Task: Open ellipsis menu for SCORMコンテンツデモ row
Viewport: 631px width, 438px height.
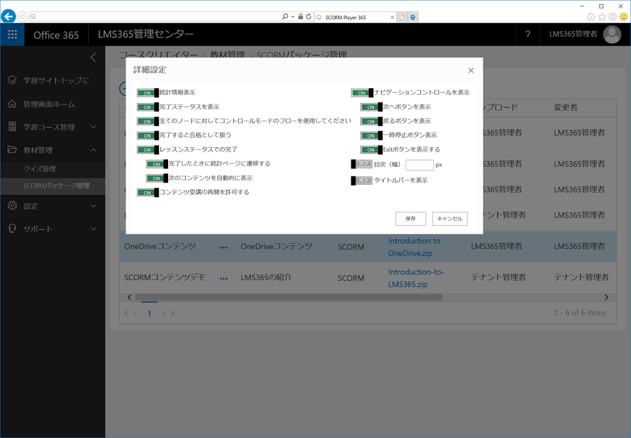Action: 223,278
